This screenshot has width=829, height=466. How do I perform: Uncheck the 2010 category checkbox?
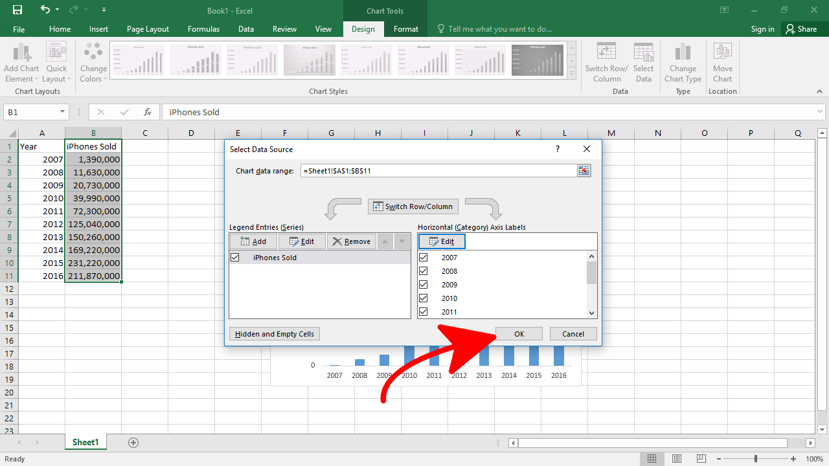[x=424, y=298]
